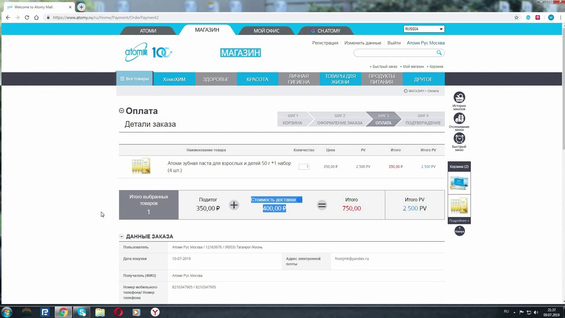This screenshot has width=565, height=318.
Task: Open the ДРУГОЕ category
Action: click(x=423, y=79)
